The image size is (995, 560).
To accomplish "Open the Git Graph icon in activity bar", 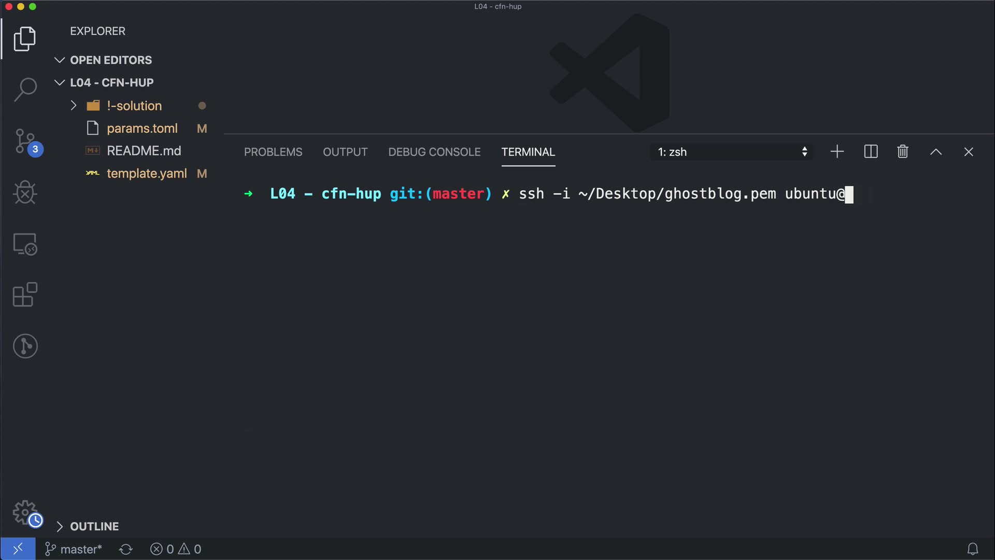I will click(x=25, y=346).
